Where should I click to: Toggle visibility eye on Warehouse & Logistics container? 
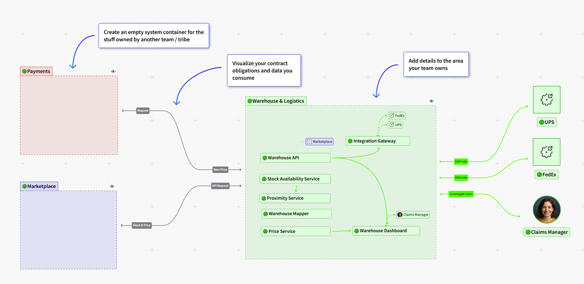pos(431,101)
